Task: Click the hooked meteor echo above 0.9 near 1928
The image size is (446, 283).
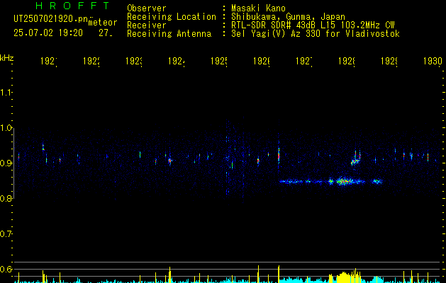Action: [355, 158]
